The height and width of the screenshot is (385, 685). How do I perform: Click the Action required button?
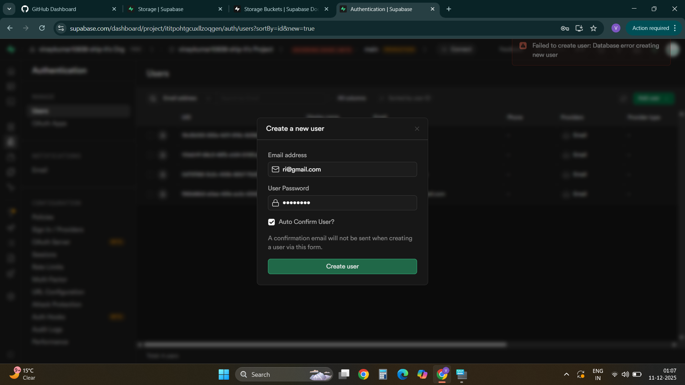[x=651, y=28]
